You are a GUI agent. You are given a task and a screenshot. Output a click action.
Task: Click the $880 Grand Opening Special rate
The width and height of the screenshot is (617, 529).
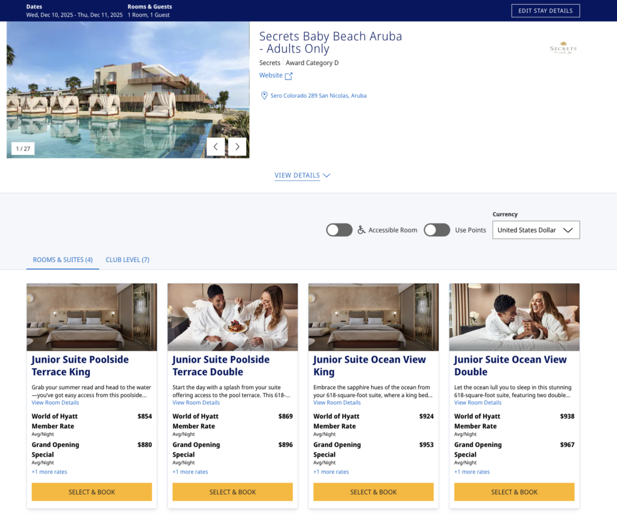(x=145, y=445)
